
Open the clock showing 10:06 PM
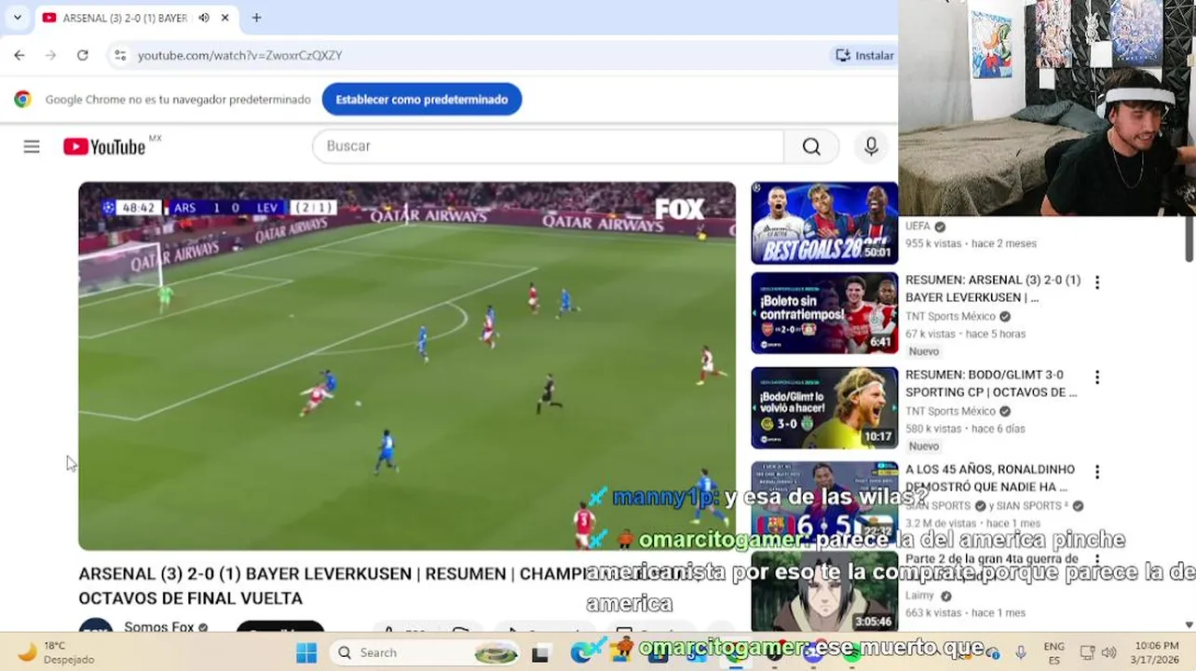[1156, 652]
